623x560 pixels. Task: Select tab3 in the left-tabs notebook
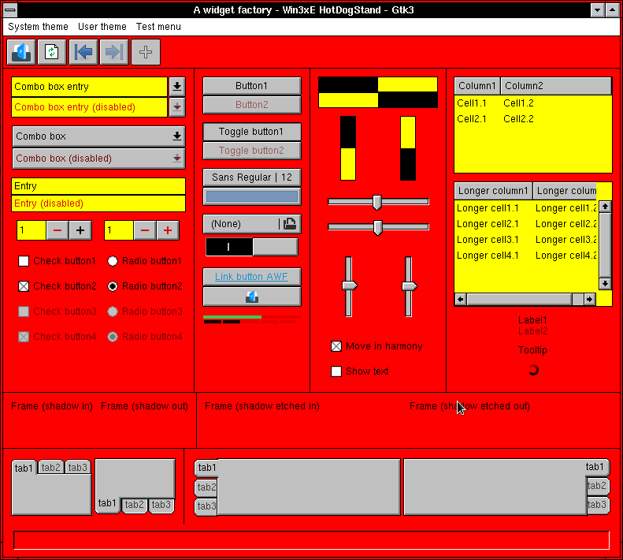(206, 506)
